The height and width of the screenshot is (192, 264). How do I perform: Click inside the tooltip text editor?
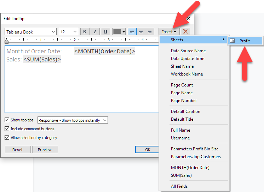81,88
